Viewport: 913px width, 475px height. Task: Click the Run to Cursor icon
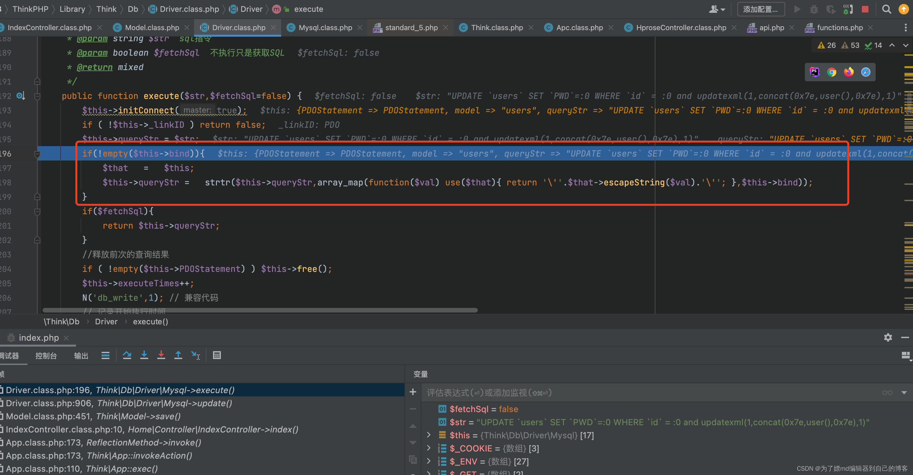tap(195, 355)
